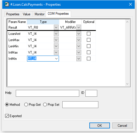Enable Optional for the LenMin parameter
This screenshot has width=137, height=133.
click(x=89, y=46)
